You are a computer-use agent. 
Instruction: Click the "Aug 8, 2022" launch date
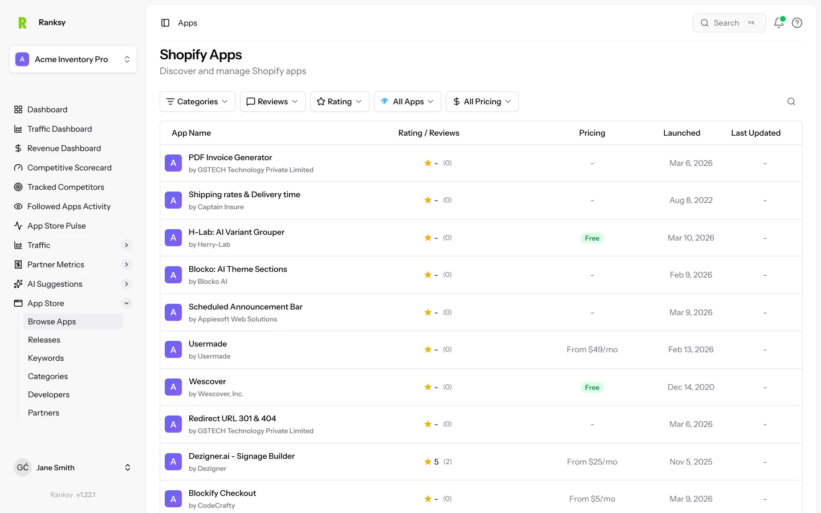coord(691,200)
